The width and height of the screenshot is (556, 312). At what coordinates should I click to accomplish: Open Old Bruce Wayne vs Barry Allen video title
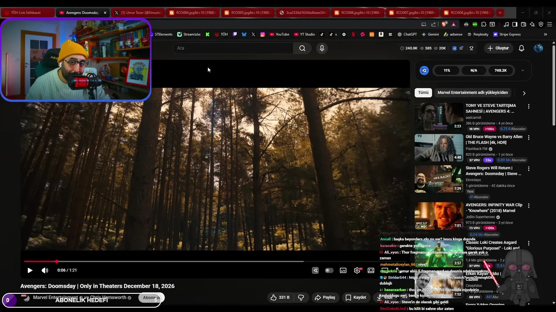coord(494,139)
